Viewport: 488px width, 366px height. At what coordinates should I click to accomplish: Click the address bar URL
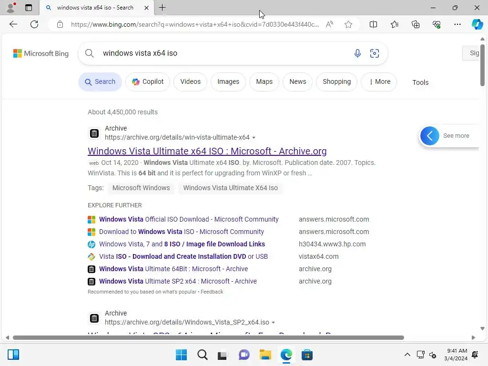(195, 25)
